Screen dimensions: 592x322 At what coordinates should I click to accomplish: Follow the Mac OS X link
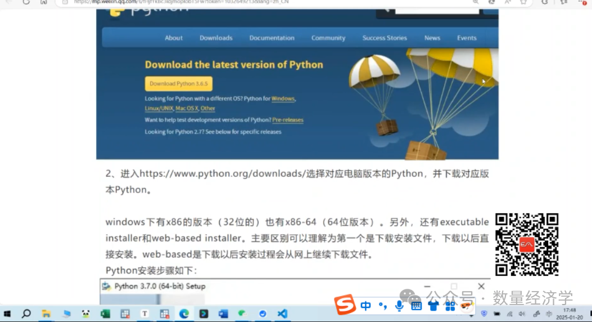pyautogui.click(x=187, y=109)
